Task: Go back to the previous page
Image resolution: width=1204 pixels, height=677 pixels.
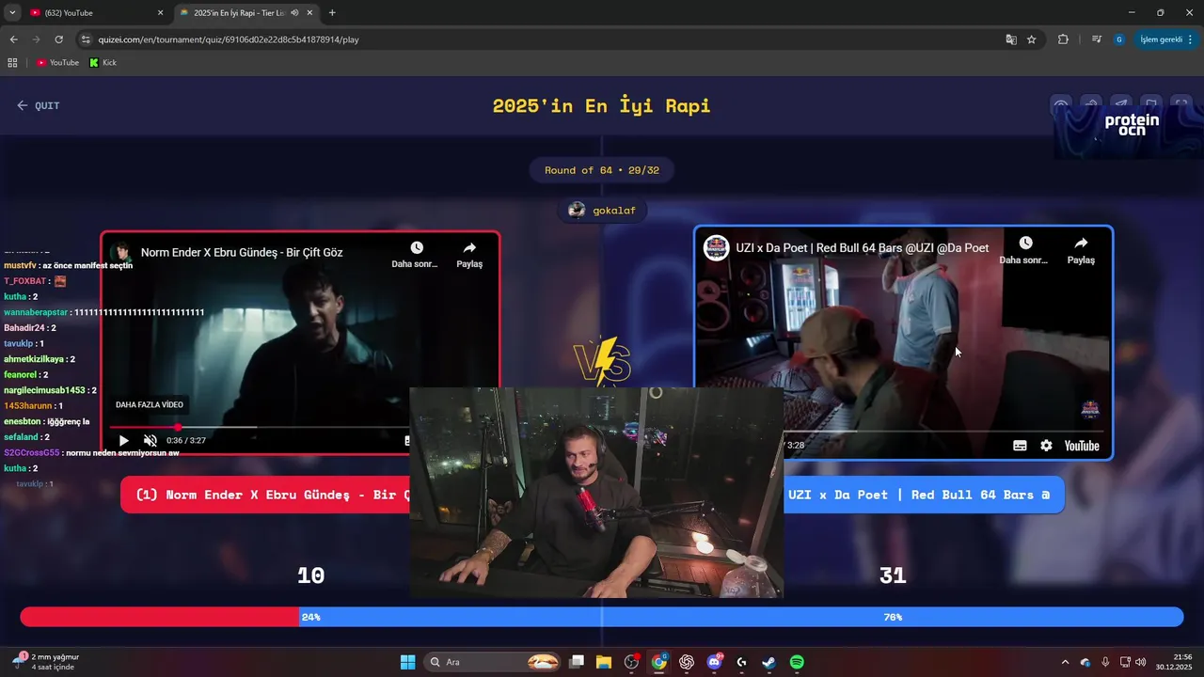Action: point(13,39)
